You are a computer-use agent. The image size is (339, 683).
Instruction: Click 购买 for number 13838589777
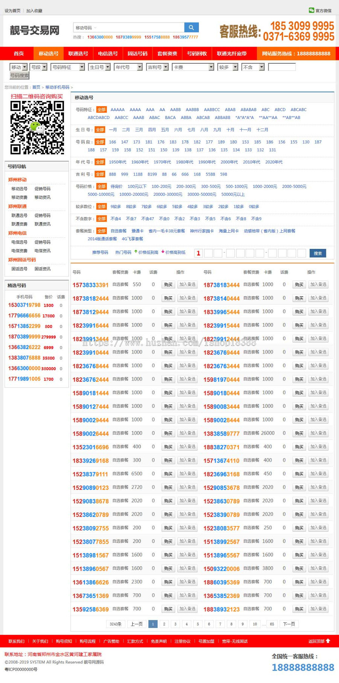[x=299, y=433]
